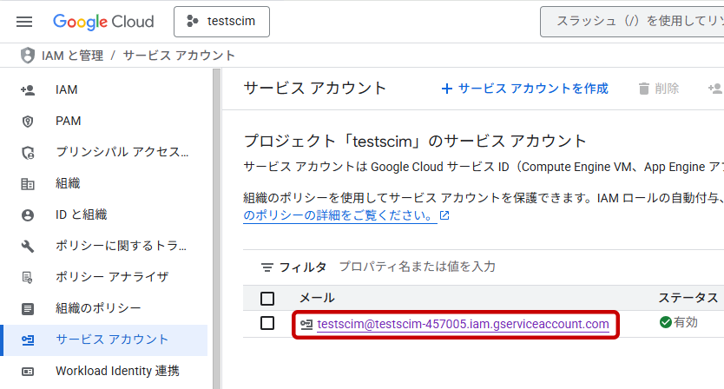Open the IAM page from sidebar

67,89
